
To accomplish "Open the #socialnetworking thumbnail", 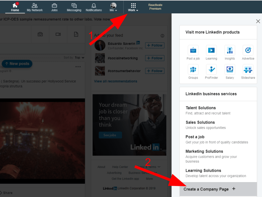I will (100, 58).
